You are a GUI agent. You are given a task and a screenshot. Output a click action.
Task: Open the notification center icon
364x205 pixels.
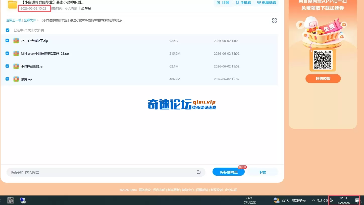tap(357, 200)
